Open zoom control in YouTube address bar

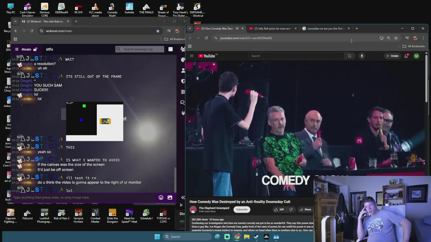click(389, 38)
